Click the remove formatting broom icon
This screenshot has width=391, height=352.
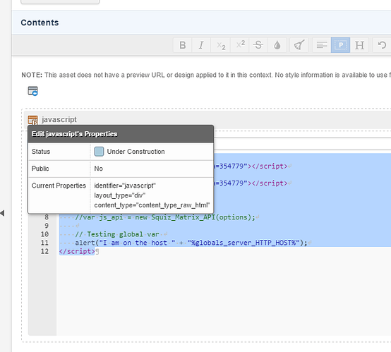tap(299, 45)
